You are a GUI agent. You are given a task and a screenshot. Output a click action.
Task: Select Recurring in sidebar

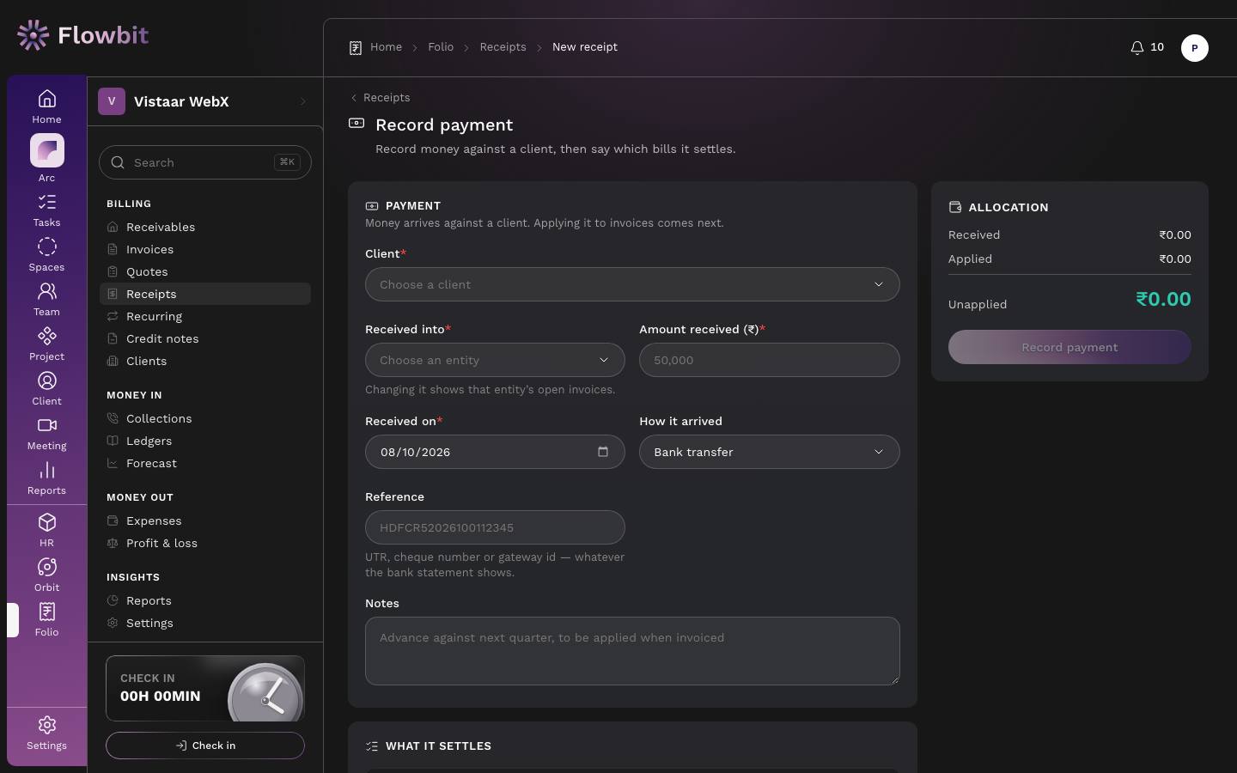coord(204,316)
